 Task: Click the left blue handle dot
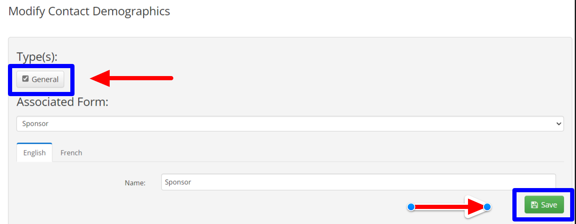411,207
